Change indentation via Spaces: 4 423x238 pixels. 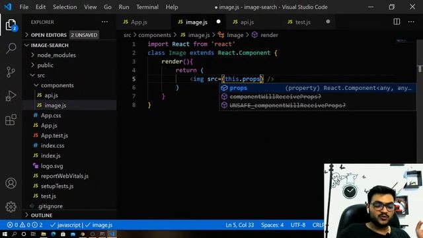pyautogui.click(x=272, y=225)
